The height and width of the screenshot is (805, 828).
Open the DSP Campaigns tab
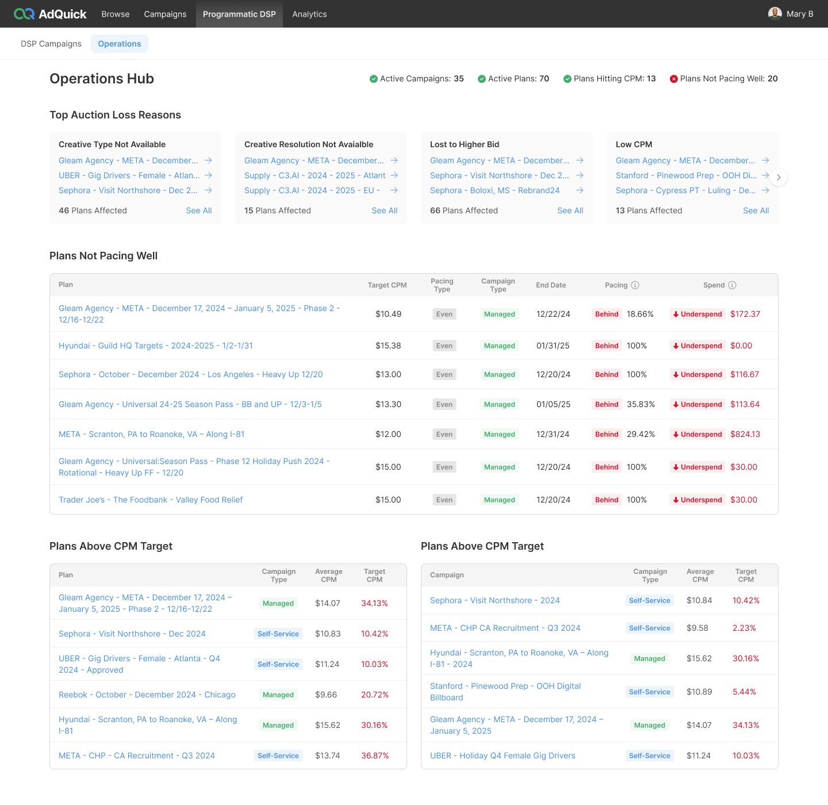(x=51, y=44)
